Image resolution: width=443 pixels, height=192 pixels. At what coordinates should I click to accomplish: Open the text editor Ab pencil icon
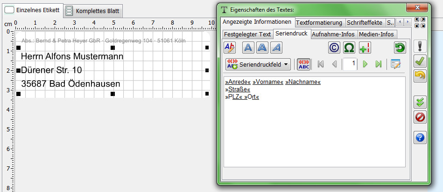(x=230, y=48)
